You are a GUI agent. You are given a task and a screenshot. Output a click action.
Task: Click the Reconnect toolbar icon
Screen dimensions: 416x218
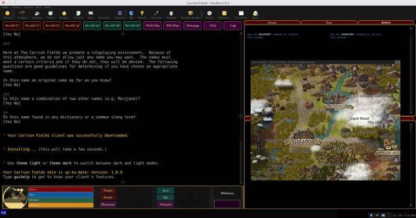[224, 14]
